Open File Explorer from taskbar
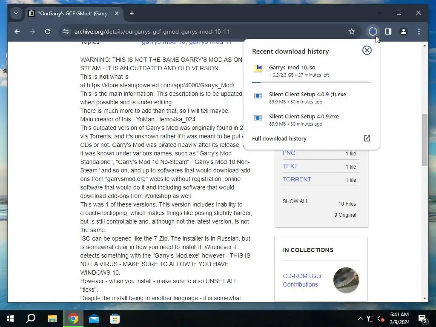This screenshot has width=436, height=327. [x=52, y=318]
